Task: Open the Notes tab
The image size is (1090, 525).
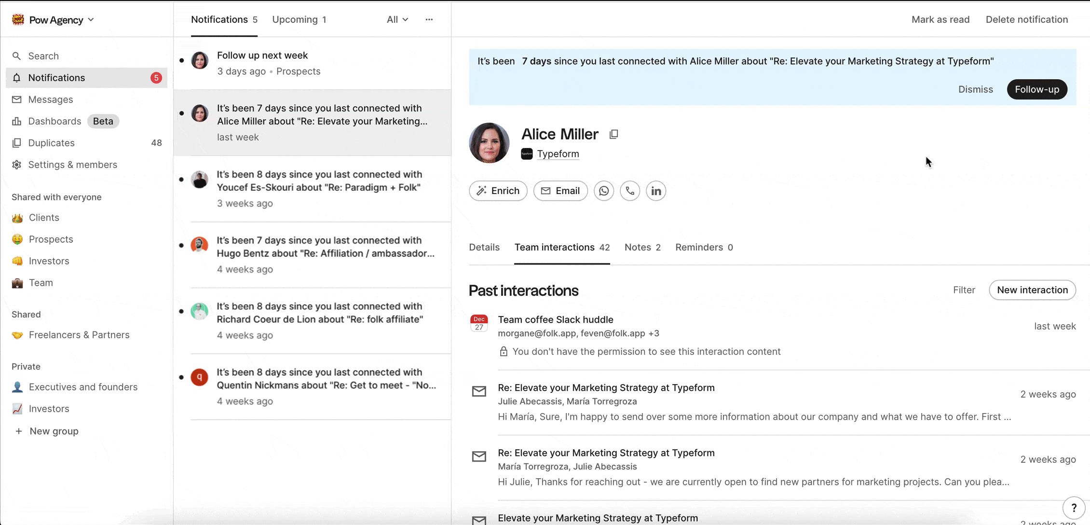Action: 642,247
